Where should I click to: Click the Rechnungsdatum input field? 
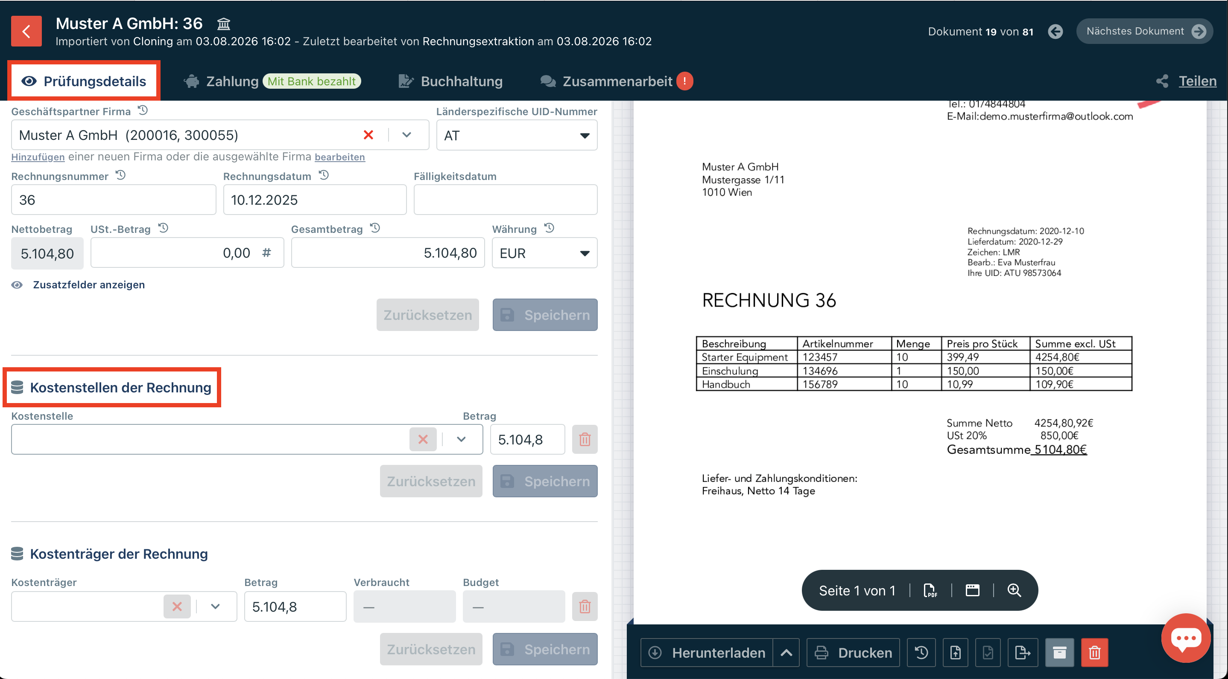(315, 200)
